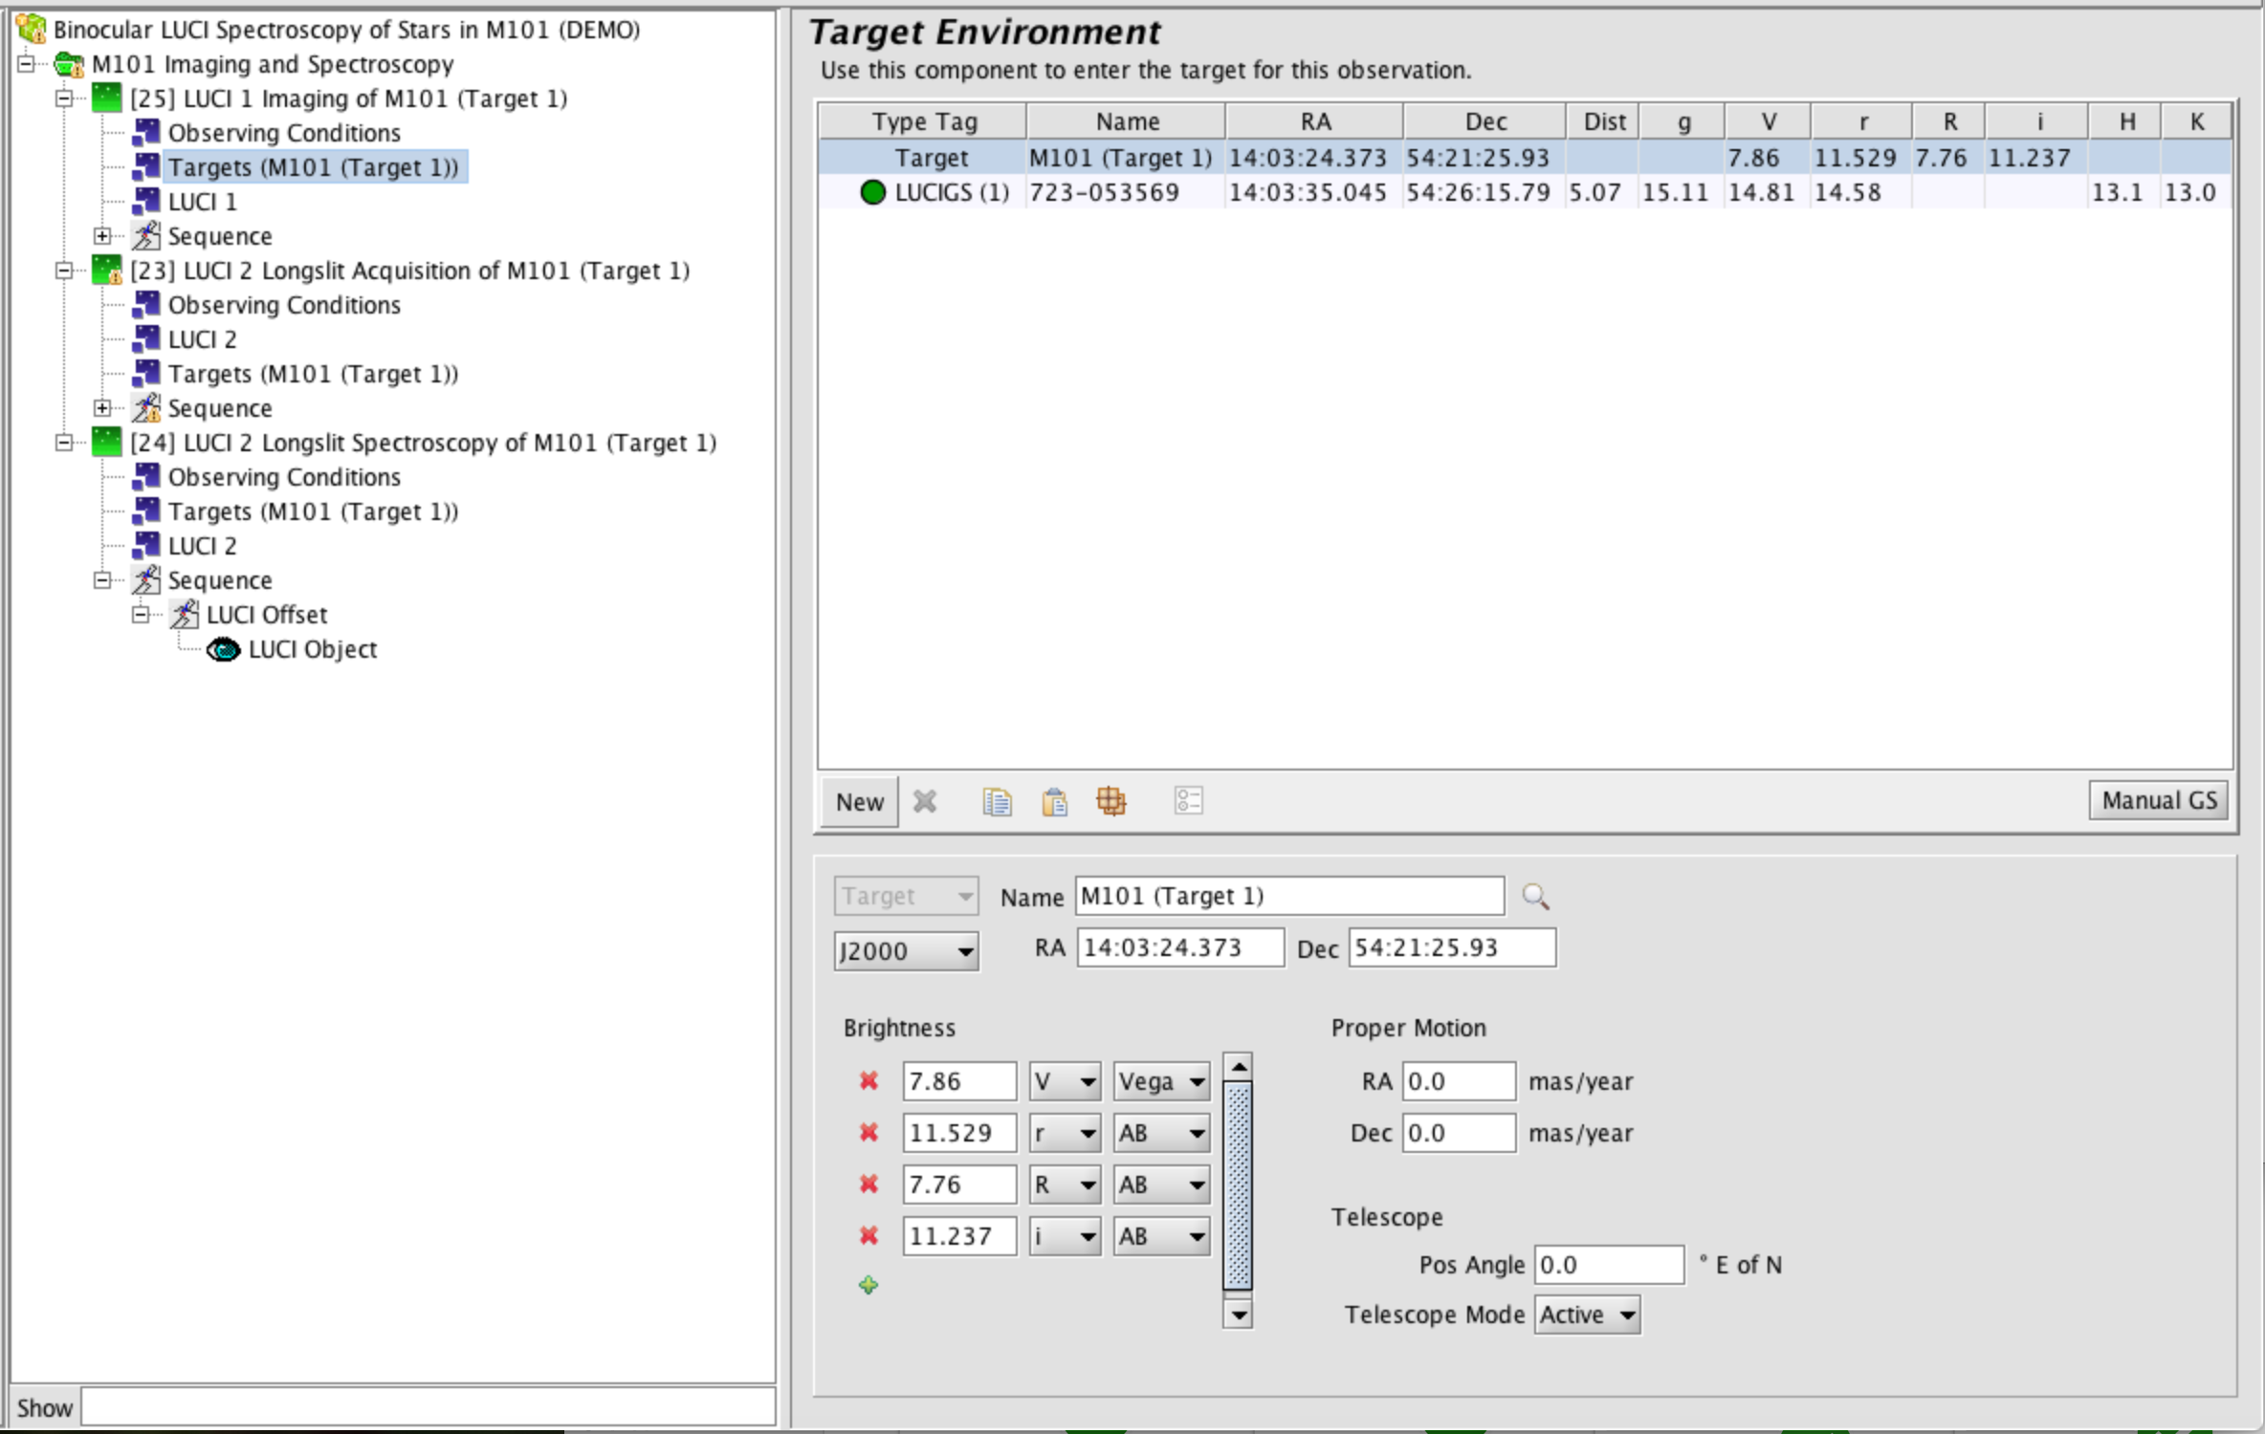Click the brightness list scroll up arrow
The image size is (2265, 1434).
1238,1066
